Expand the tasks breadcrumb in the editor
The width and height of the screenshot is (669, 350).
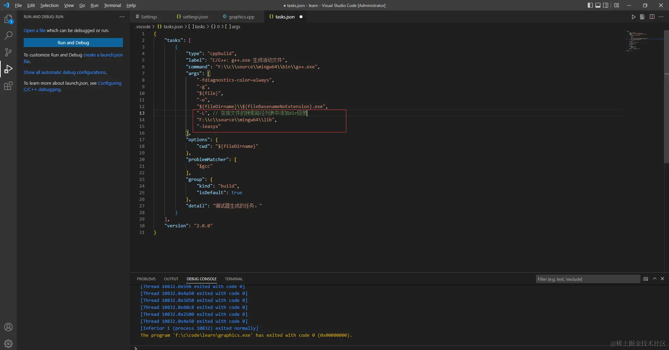pos(199,27)
